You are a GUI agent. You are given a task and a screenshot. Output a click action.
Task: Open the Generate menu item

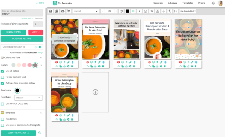pos(158,3)
